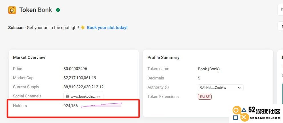This screenshot has height=123, width=283.
Task: Click the green verified checkmark badge
Action: [58, 10]
